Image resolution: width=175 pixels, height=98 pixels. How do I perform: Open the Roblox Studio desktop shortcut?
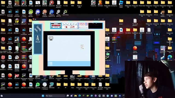121,4
